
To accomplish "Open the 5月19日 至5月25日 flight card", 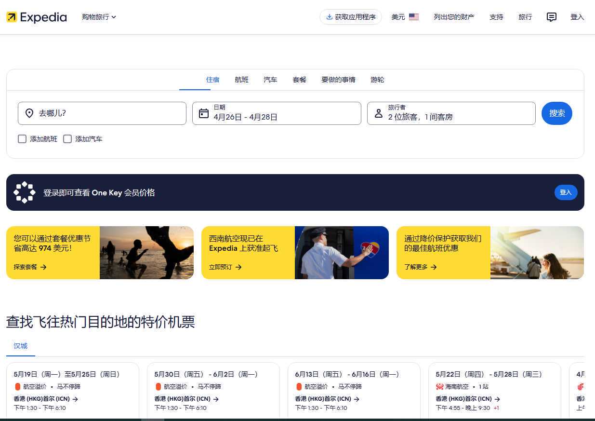I will click(73, 391).
